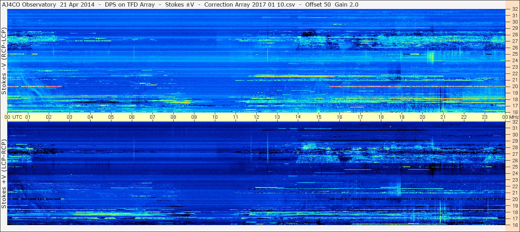Click 'DPS on TFD Array' in the header
The width and height of the screenshot is (520, 232).
click(x=130, y=5)
